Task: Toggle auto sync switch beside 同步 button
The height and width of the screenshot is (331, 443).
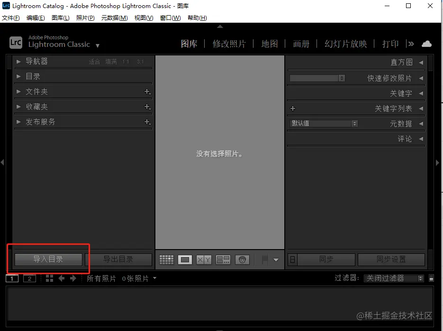Action: tap(292, 259)
